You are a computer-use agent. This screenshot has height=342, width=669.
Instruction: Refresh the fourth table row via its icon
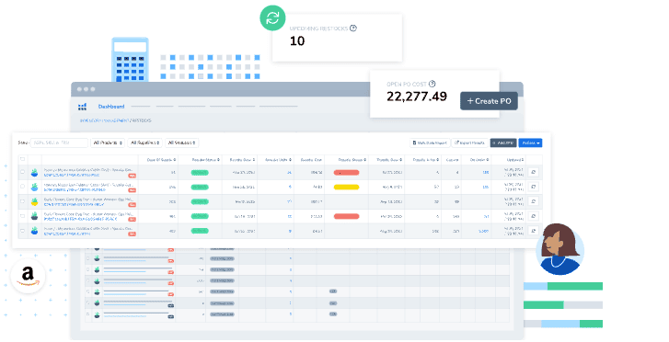[x=534, y=216]
